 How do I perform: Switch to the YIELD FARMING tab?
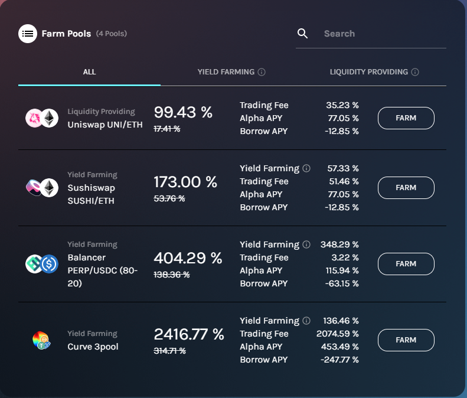[231, 72]
